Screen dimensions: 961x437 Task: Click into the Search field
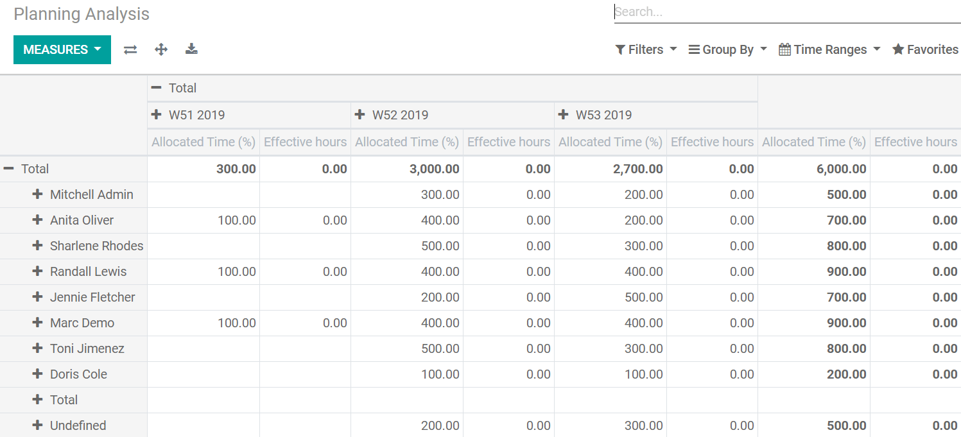[787, 12]
